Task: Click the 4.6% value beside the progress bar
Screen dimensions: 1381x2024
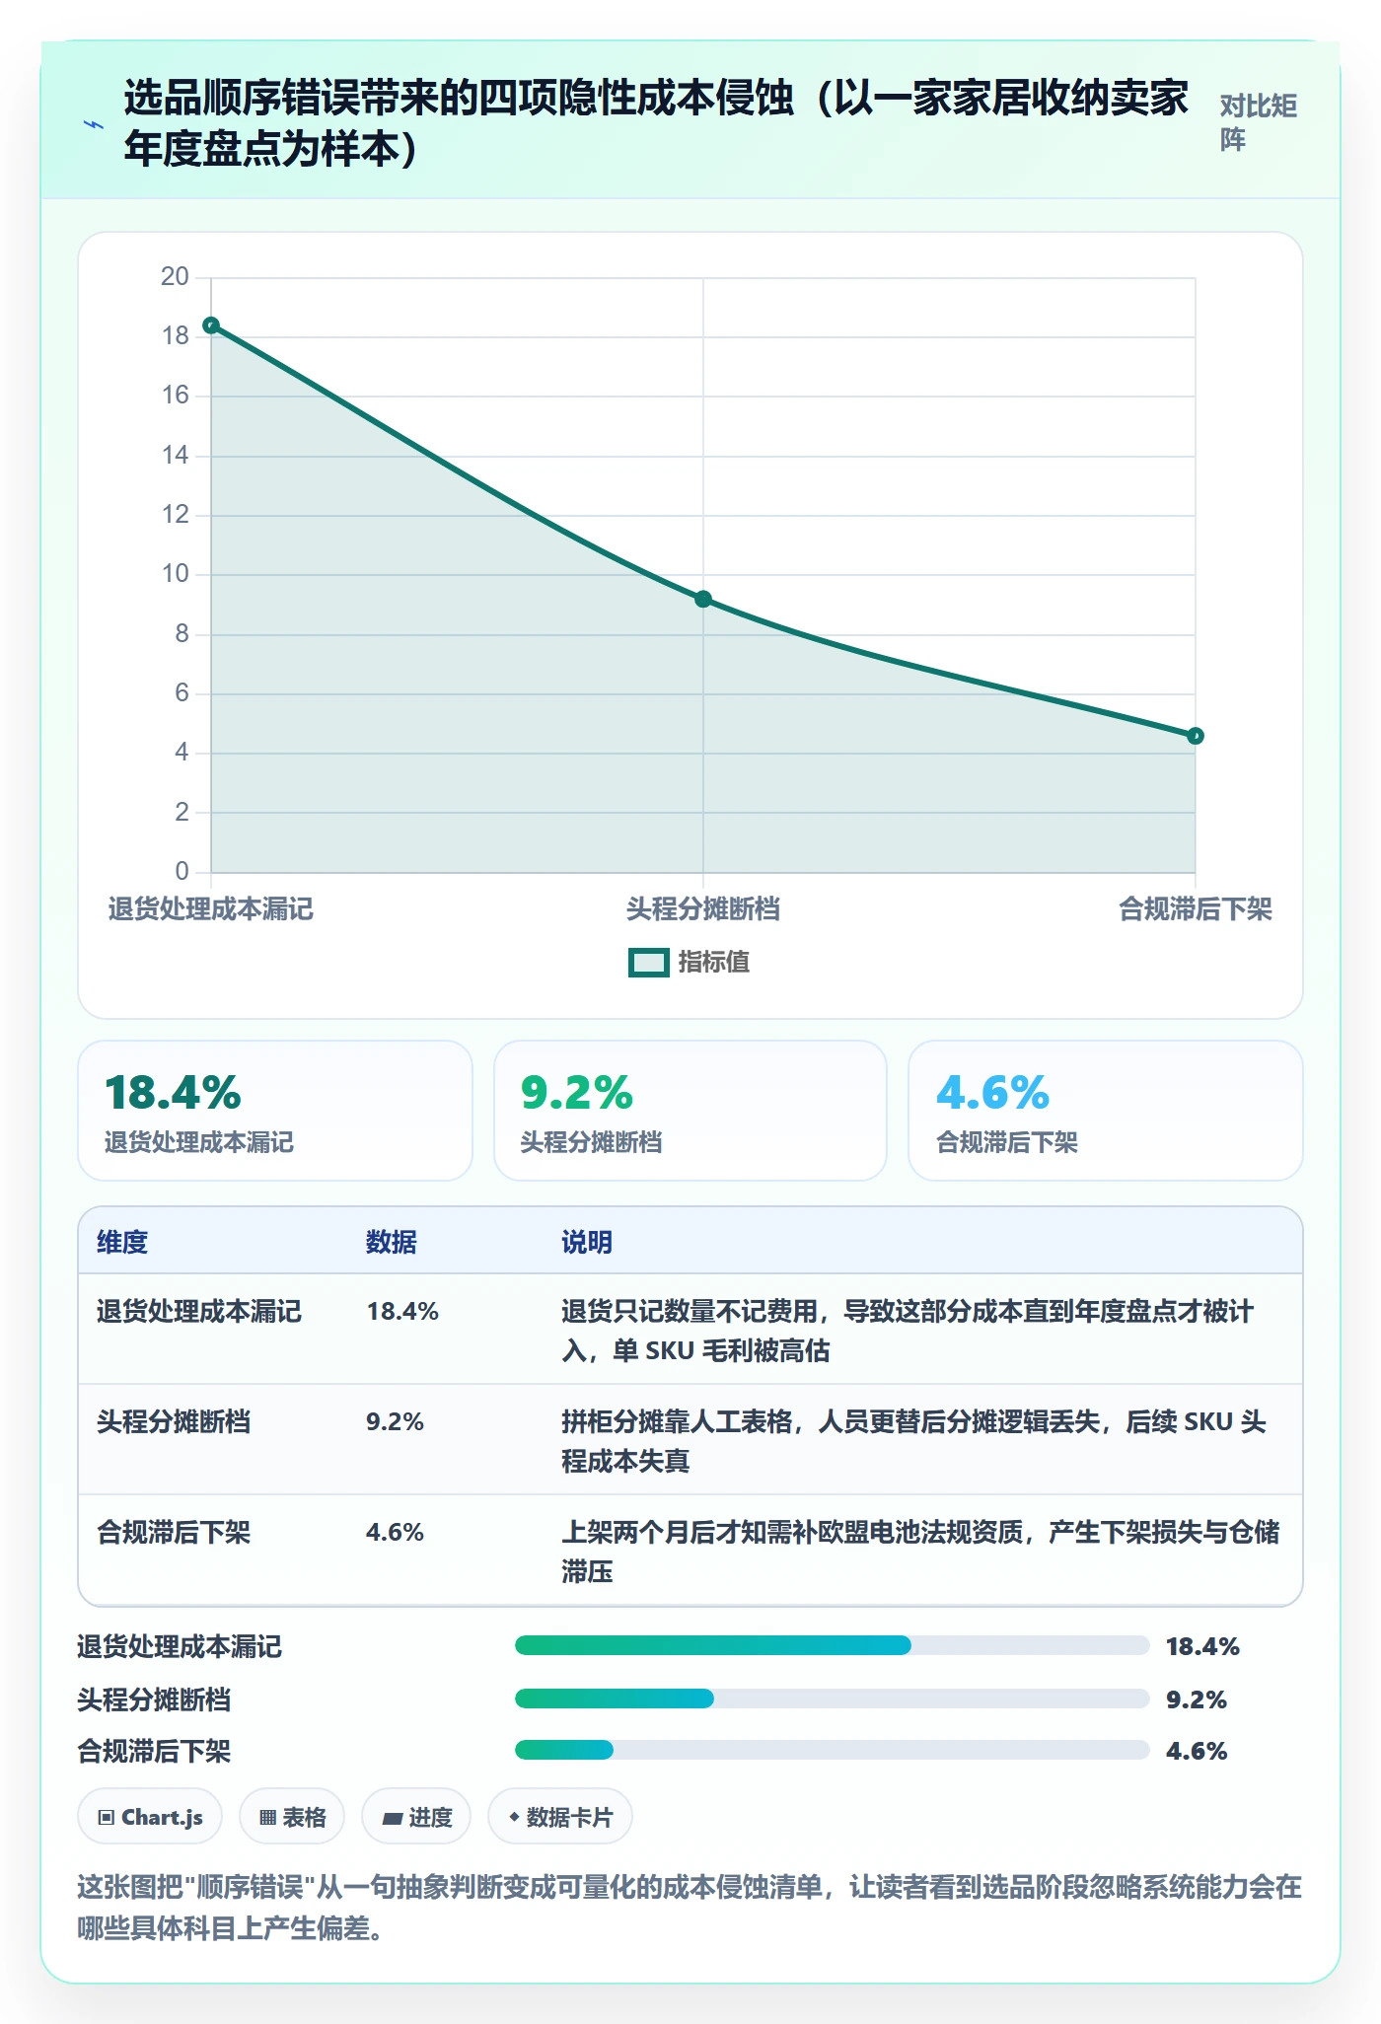Action: point(1197,1751)
